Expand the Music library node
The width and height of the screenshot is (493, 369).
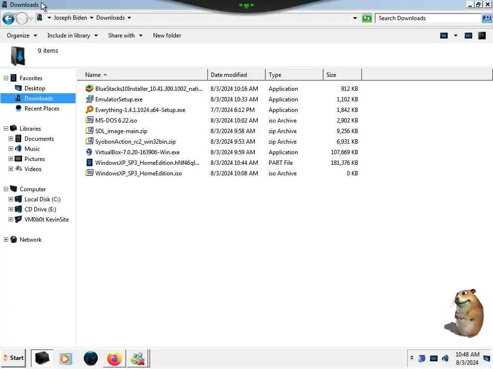point(11,149)
